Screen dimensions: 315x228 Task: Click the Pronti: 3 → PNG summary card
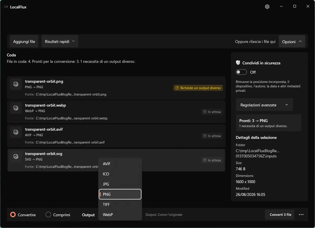coord(269,123)
